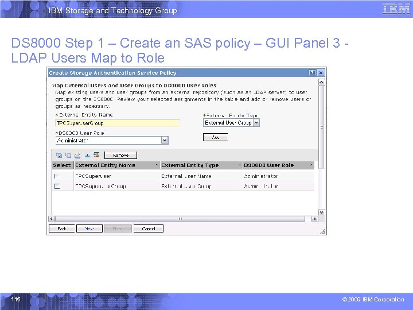Screen dimensions: 413x310
Task: Tick the checkbox for TPCSuperUser row
Action: (x=57, y=176)
